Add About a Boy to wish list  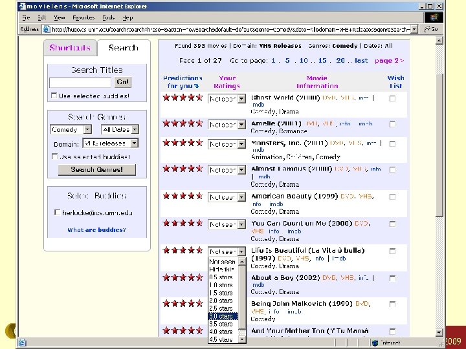[392, 279]
